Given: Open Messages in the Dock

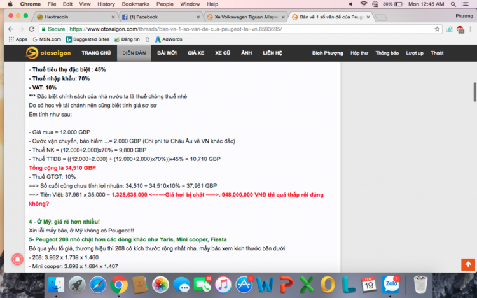Looking at the screenshot, I should click(x=181, y=285).
